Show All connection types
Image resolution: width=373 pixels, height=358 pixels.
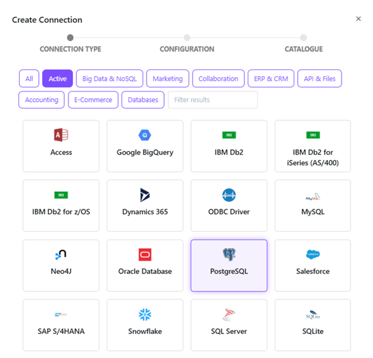click(x=29, y=78)
